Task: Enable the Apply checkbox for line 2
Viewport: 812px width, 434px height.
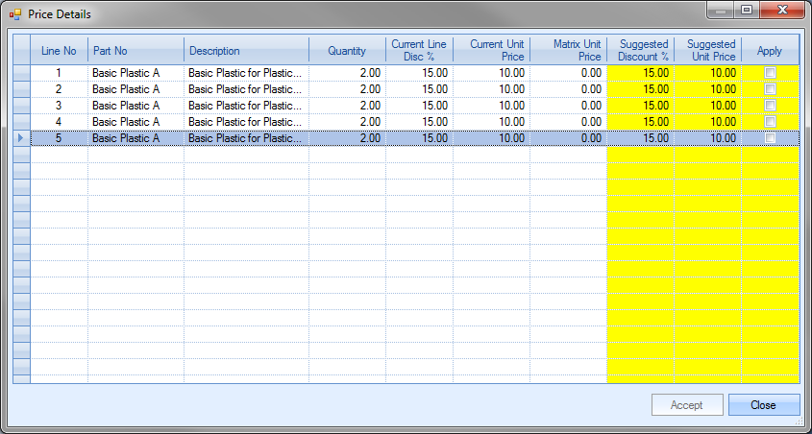Action: pos(770,89)
